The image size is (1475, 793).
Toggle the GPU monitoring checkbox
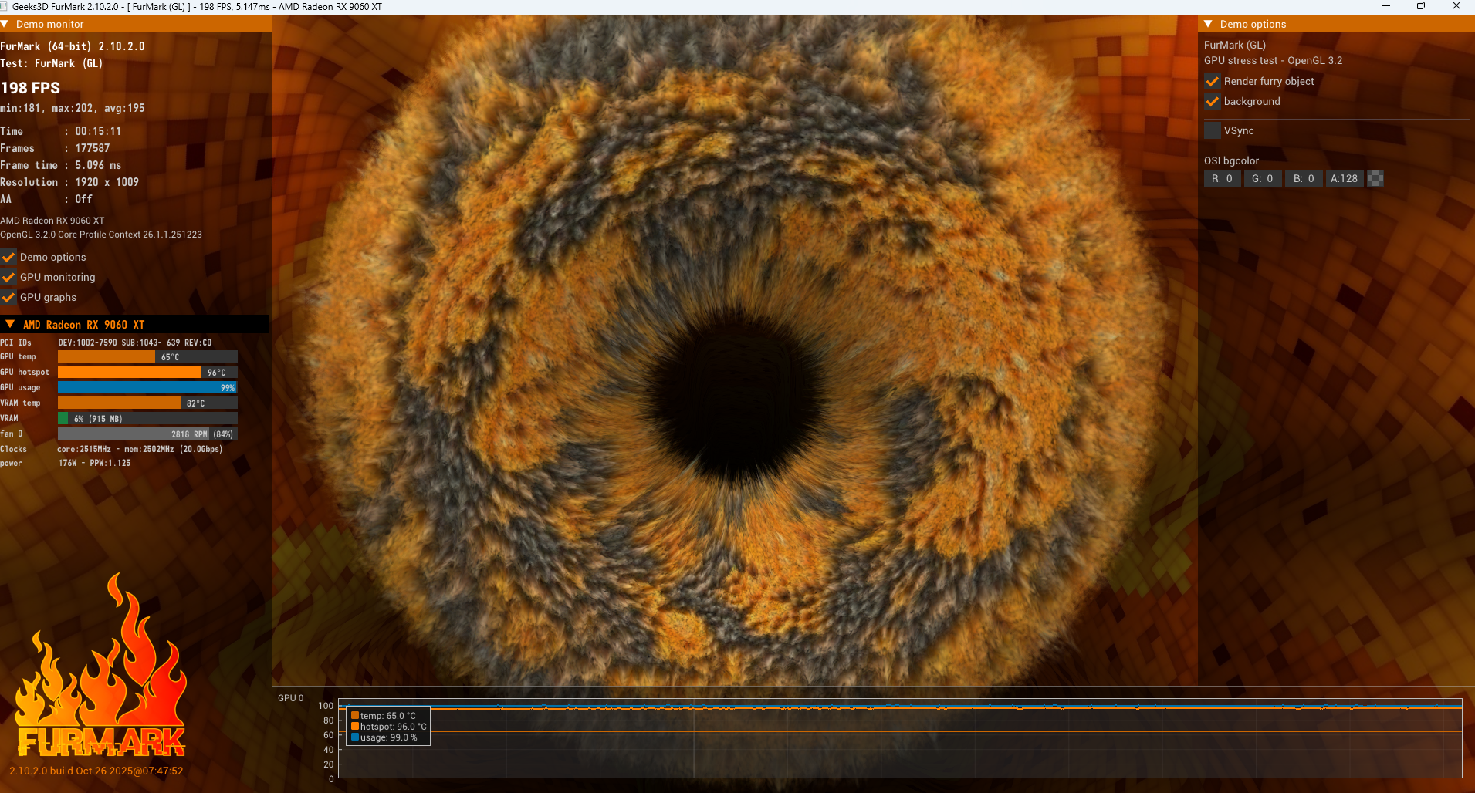tap(8, 277)
